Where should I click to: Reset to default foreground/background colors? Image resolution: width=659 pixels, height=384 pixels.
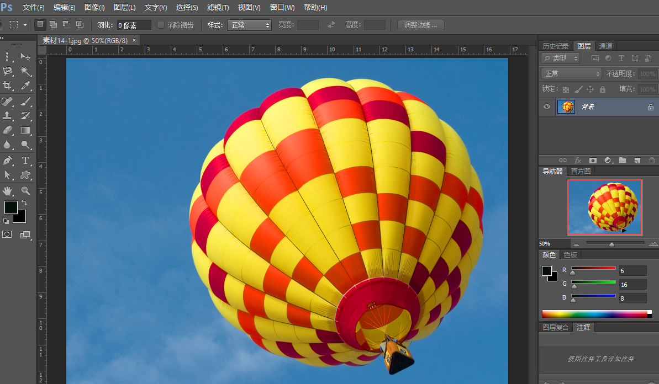click(x=6, y=221)
